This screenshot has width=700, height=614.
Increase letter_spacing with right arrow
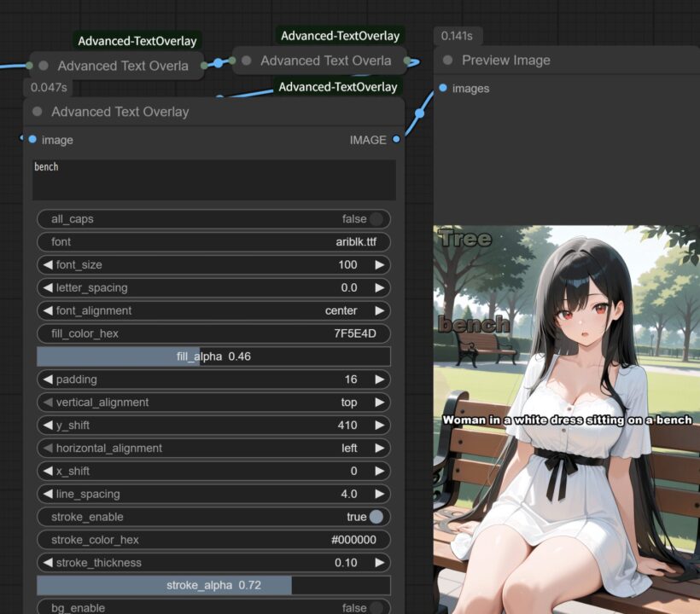click(380, 287)
